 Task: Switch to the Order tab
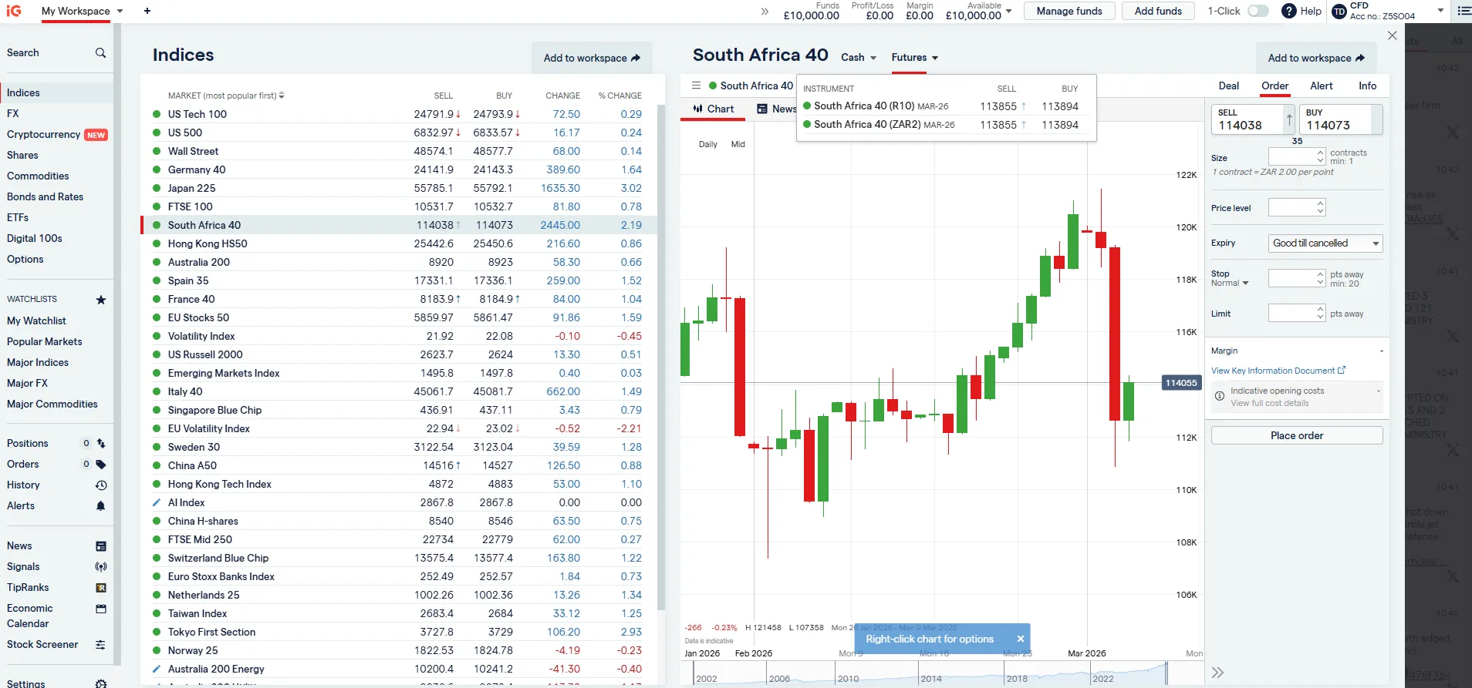click(x=1274, y=86)
